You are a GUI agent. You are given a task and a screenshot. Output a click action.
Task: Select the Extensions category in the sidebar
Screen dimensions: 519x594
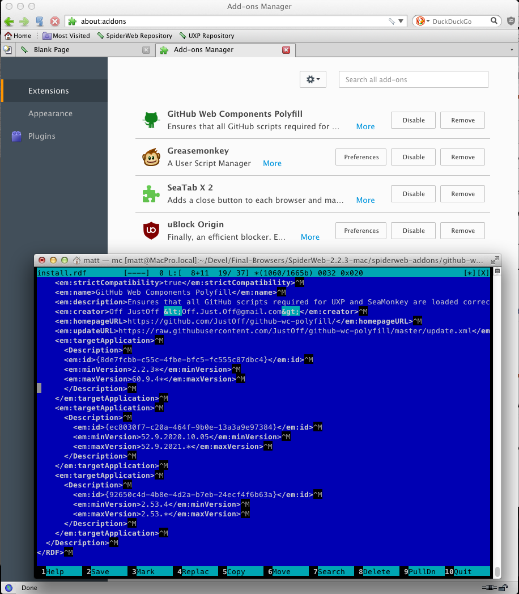(x=54, y=91)
